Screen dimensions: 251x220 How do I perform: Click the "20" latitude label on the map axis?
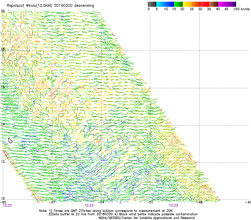(3, 11)
